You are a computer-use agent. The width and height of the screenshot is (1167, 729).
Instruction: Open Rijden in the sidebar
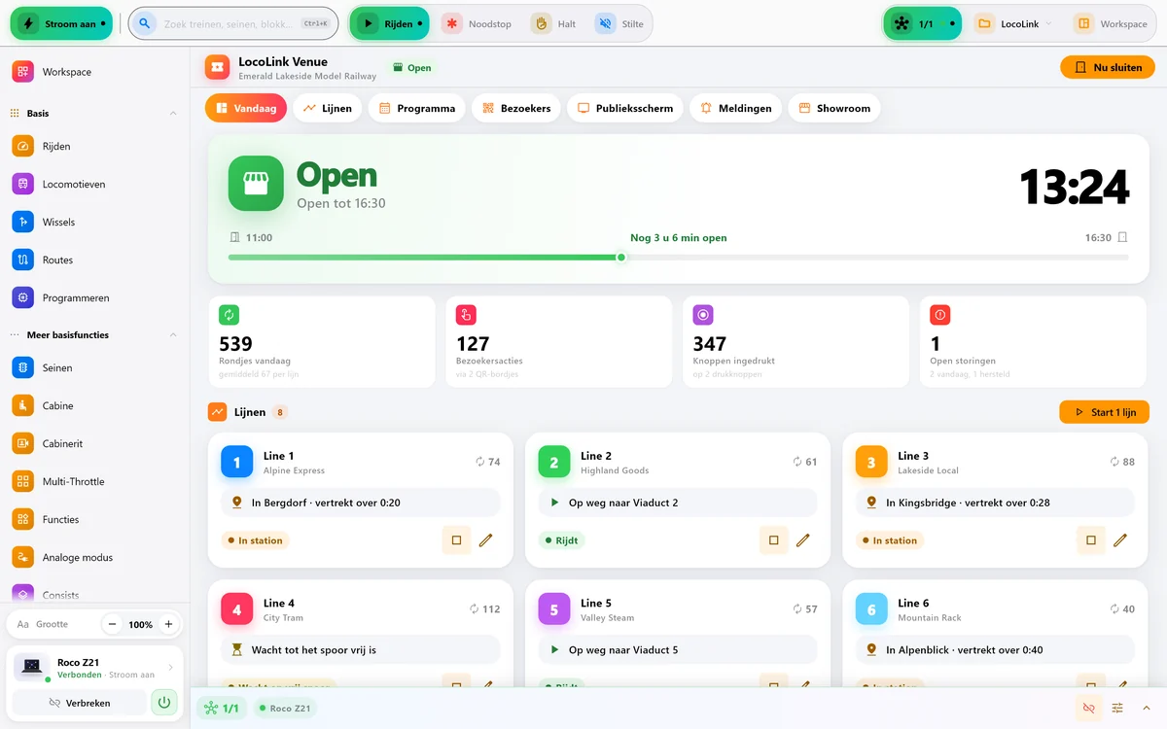pyautogui.click(x=94, y=146)
